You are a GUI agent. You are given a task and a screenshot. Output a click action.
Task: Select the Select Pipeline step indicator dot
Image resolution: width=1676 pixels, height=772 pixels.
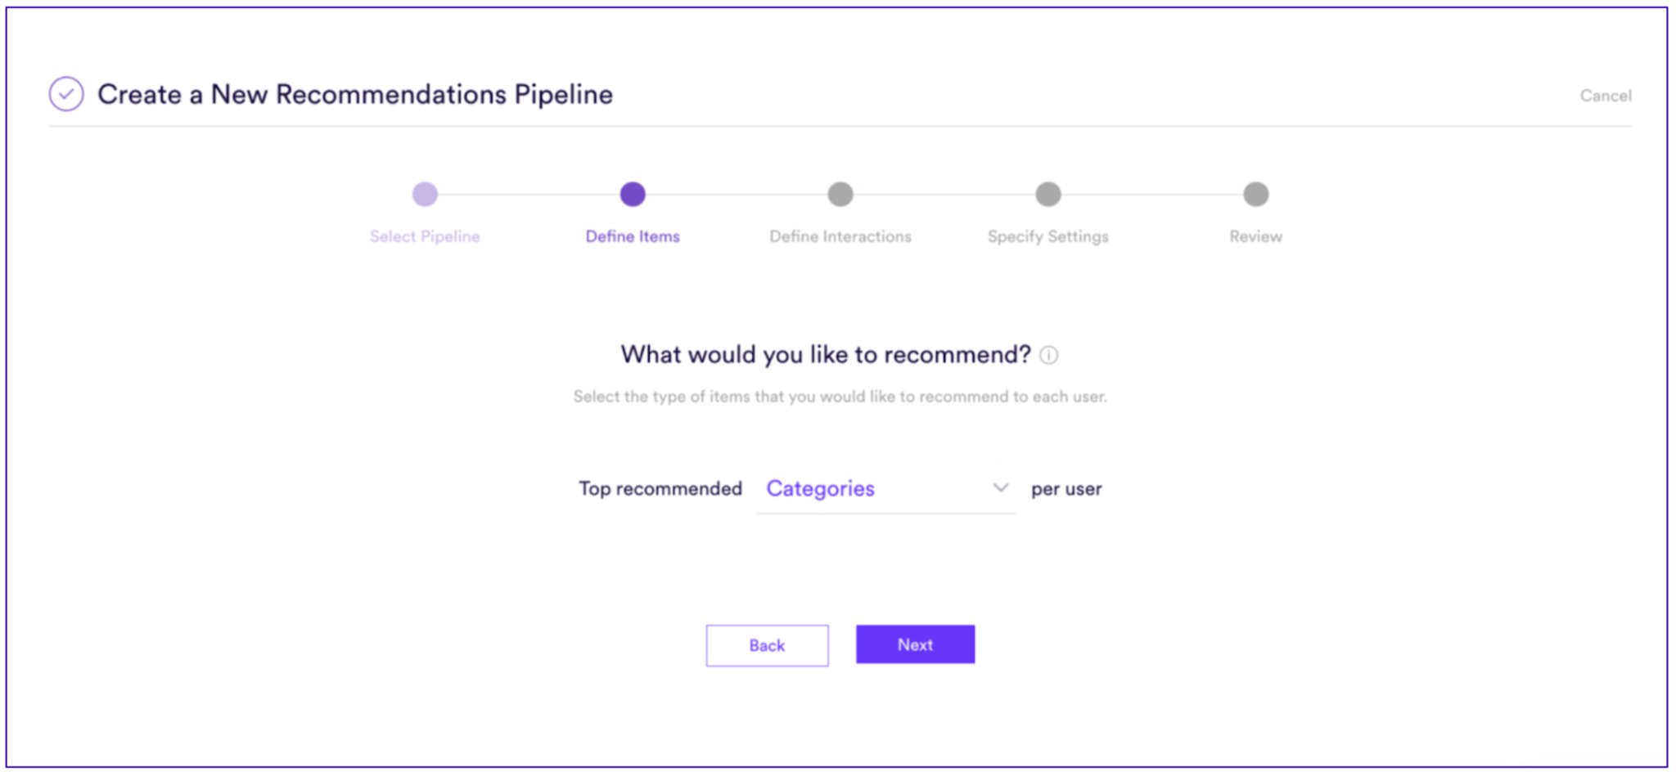pyautogui.click(x=425, y=195)
